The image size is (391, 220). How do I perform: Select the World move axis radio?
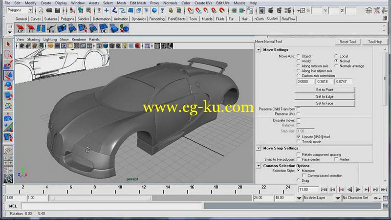(x=298, y=61)
